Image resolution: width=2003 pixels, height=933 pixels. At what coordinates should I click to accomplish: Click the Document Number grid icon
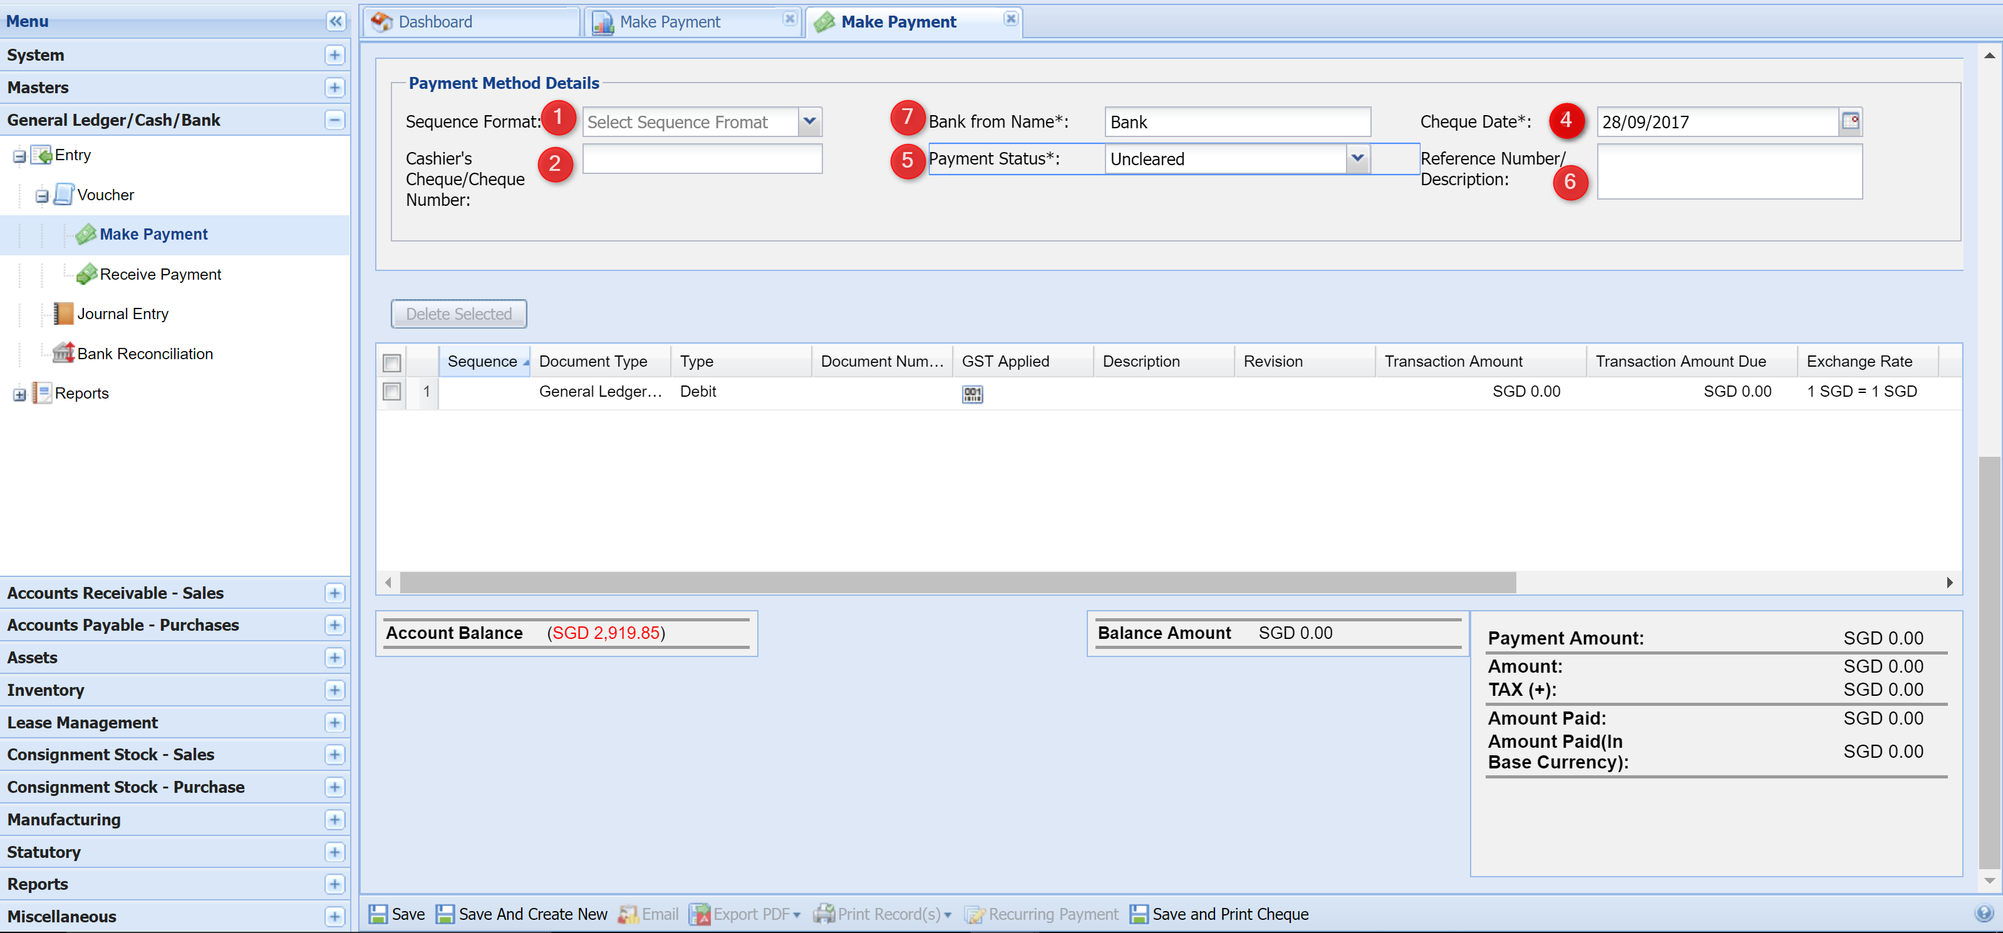pyautogui.click(x=973, y=392)
